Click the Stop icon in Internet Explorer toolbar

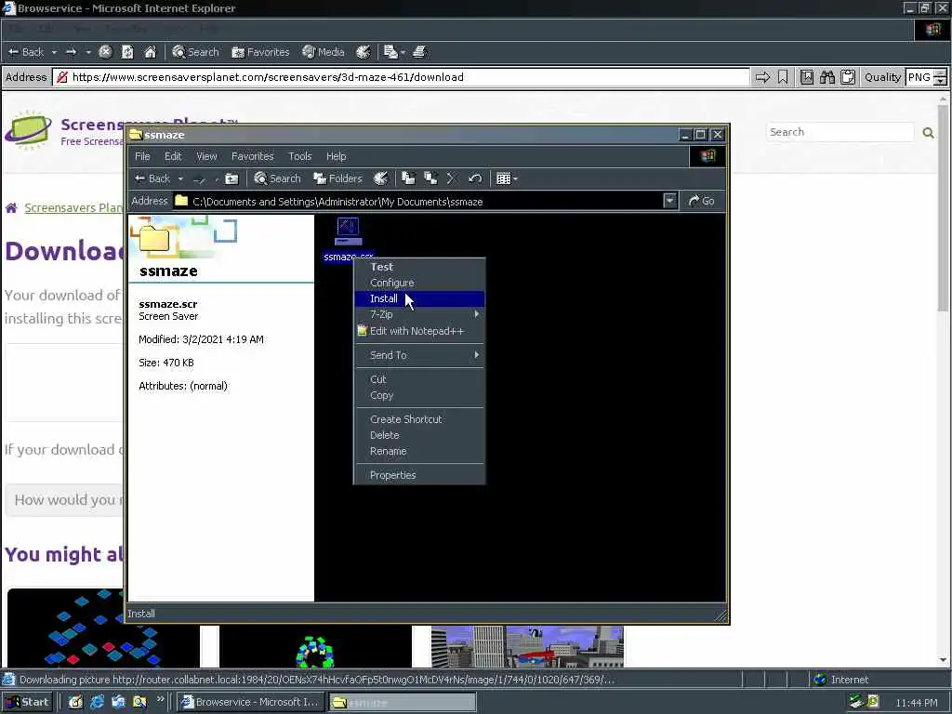tap(105, 52)
